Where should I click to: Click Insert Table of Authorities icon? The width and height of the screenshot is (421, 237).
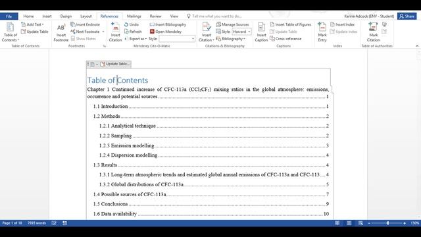pos(384,24)
